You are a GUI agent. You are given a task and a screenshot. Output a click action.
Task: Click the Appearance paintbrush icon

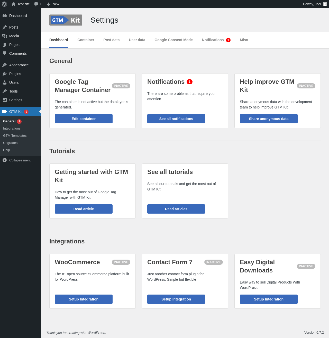(5, 65)
